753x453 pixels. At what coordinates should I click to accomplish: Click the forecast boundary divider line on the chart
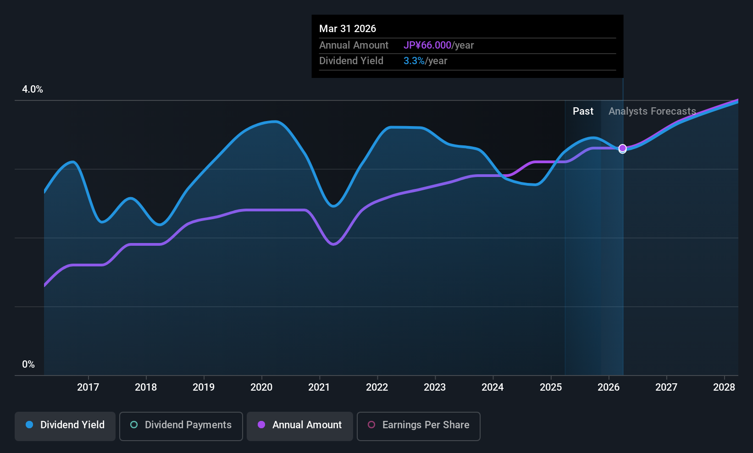(622, 229)
